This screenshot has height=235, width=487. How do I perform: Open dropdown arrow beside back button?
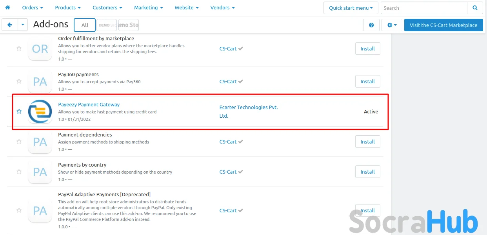coord(23,25)
